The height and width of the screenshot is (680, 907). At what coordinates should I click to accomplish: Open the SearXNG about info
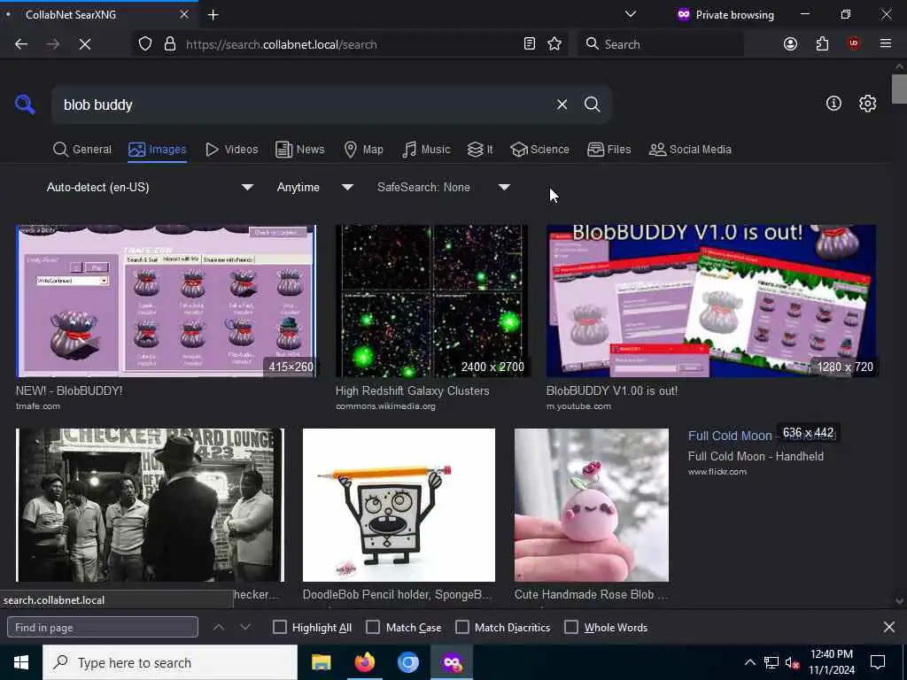[833, 104]
